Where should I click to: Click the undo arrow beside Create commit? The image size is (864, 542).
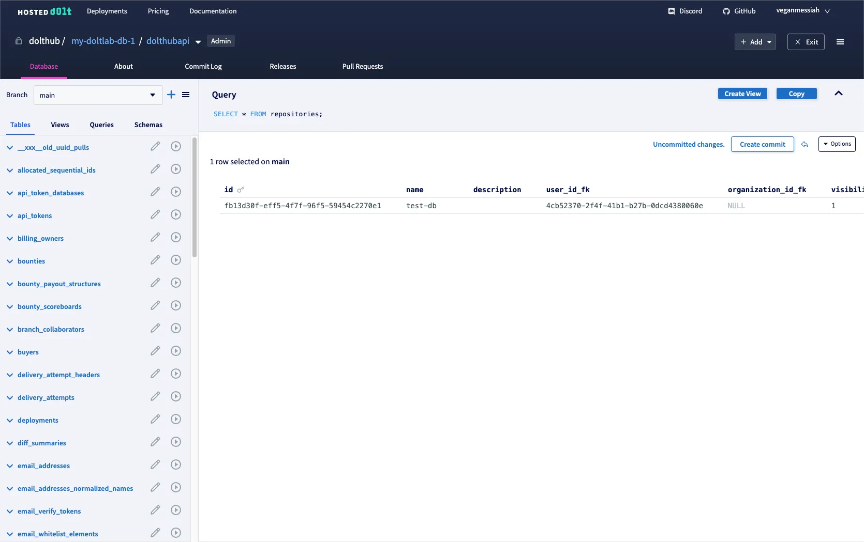805,145
